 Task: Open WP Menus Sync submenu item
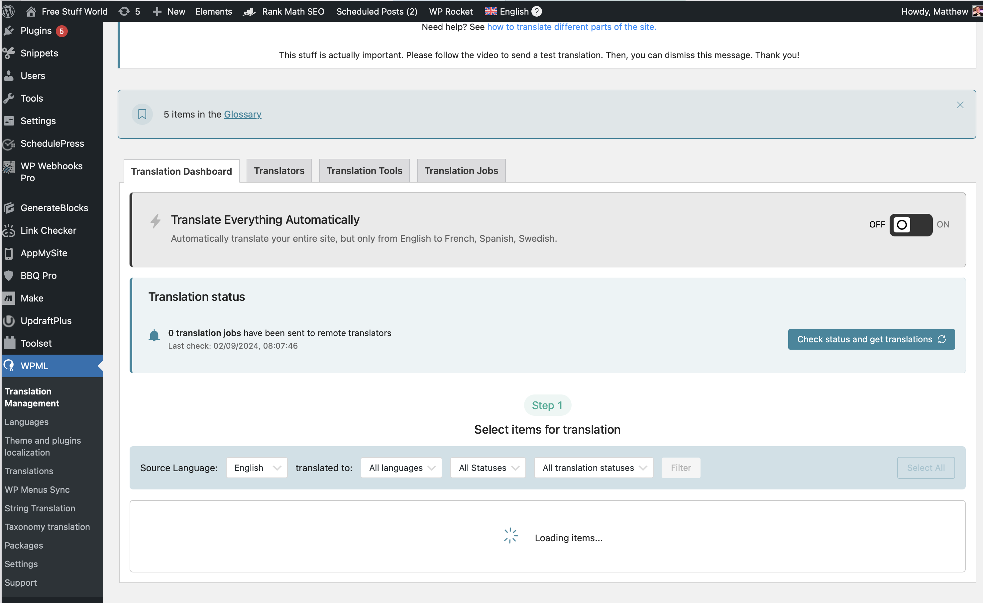(37, 489)
